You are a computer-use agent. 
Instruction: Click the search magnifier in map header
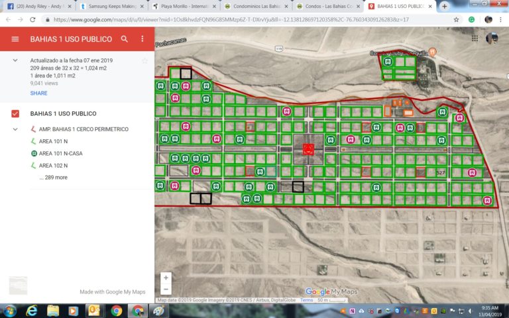[125, 39]
